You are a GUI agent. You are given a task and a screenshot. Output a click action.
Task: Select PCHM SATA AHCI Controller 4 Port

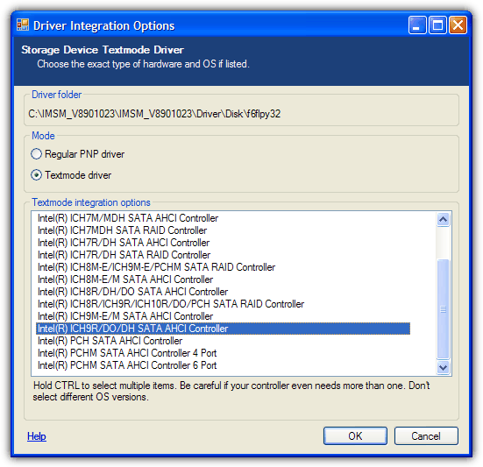pos(223,353)
